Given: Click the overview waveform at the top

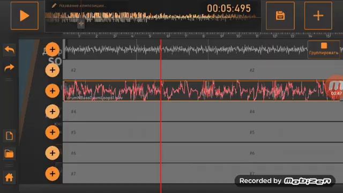Looking at the screenshot, I should [151, 17].
